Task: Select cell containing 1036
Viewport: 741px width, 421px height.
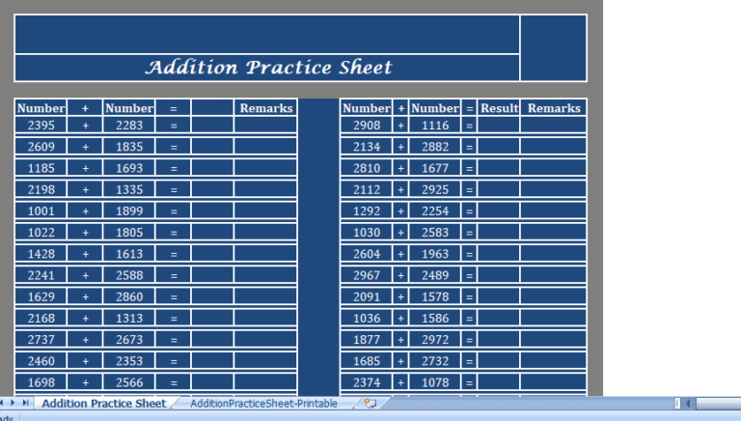Action: point(367,319)
